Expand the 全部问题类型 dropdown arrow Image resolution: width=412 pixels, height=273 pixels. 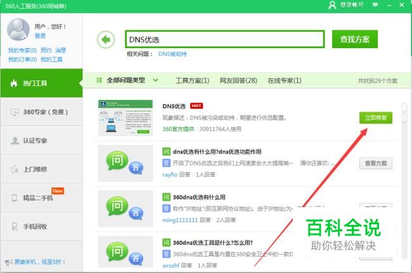(155, 80)
